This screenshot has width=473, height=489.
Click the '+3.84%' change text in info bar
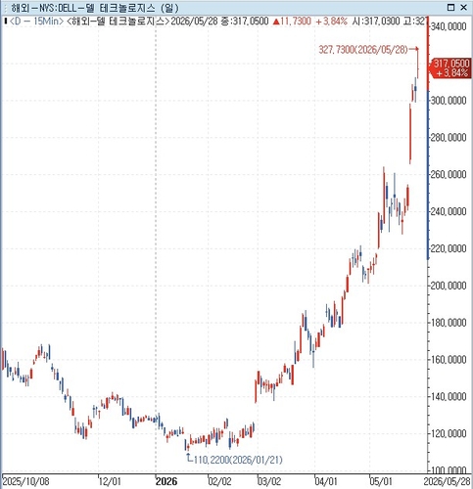331,22
